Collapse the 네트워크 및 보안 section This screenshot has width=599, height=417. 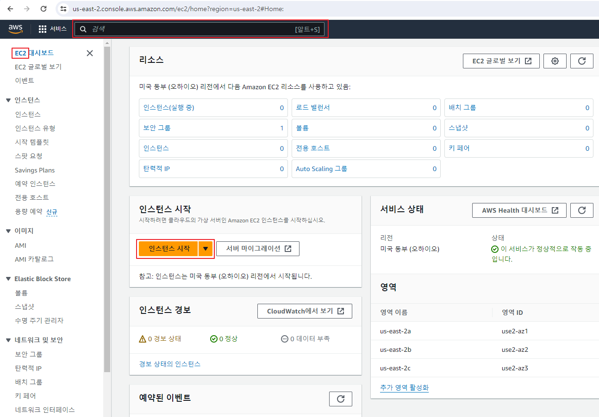[x=8, y=340]
